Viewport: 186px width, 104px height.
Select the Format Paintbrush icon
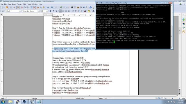48,8
